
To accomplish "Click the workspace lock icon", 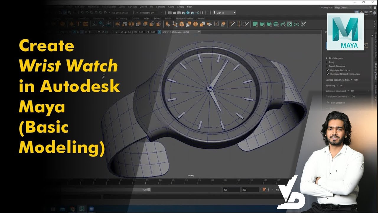I will point(375,7).
